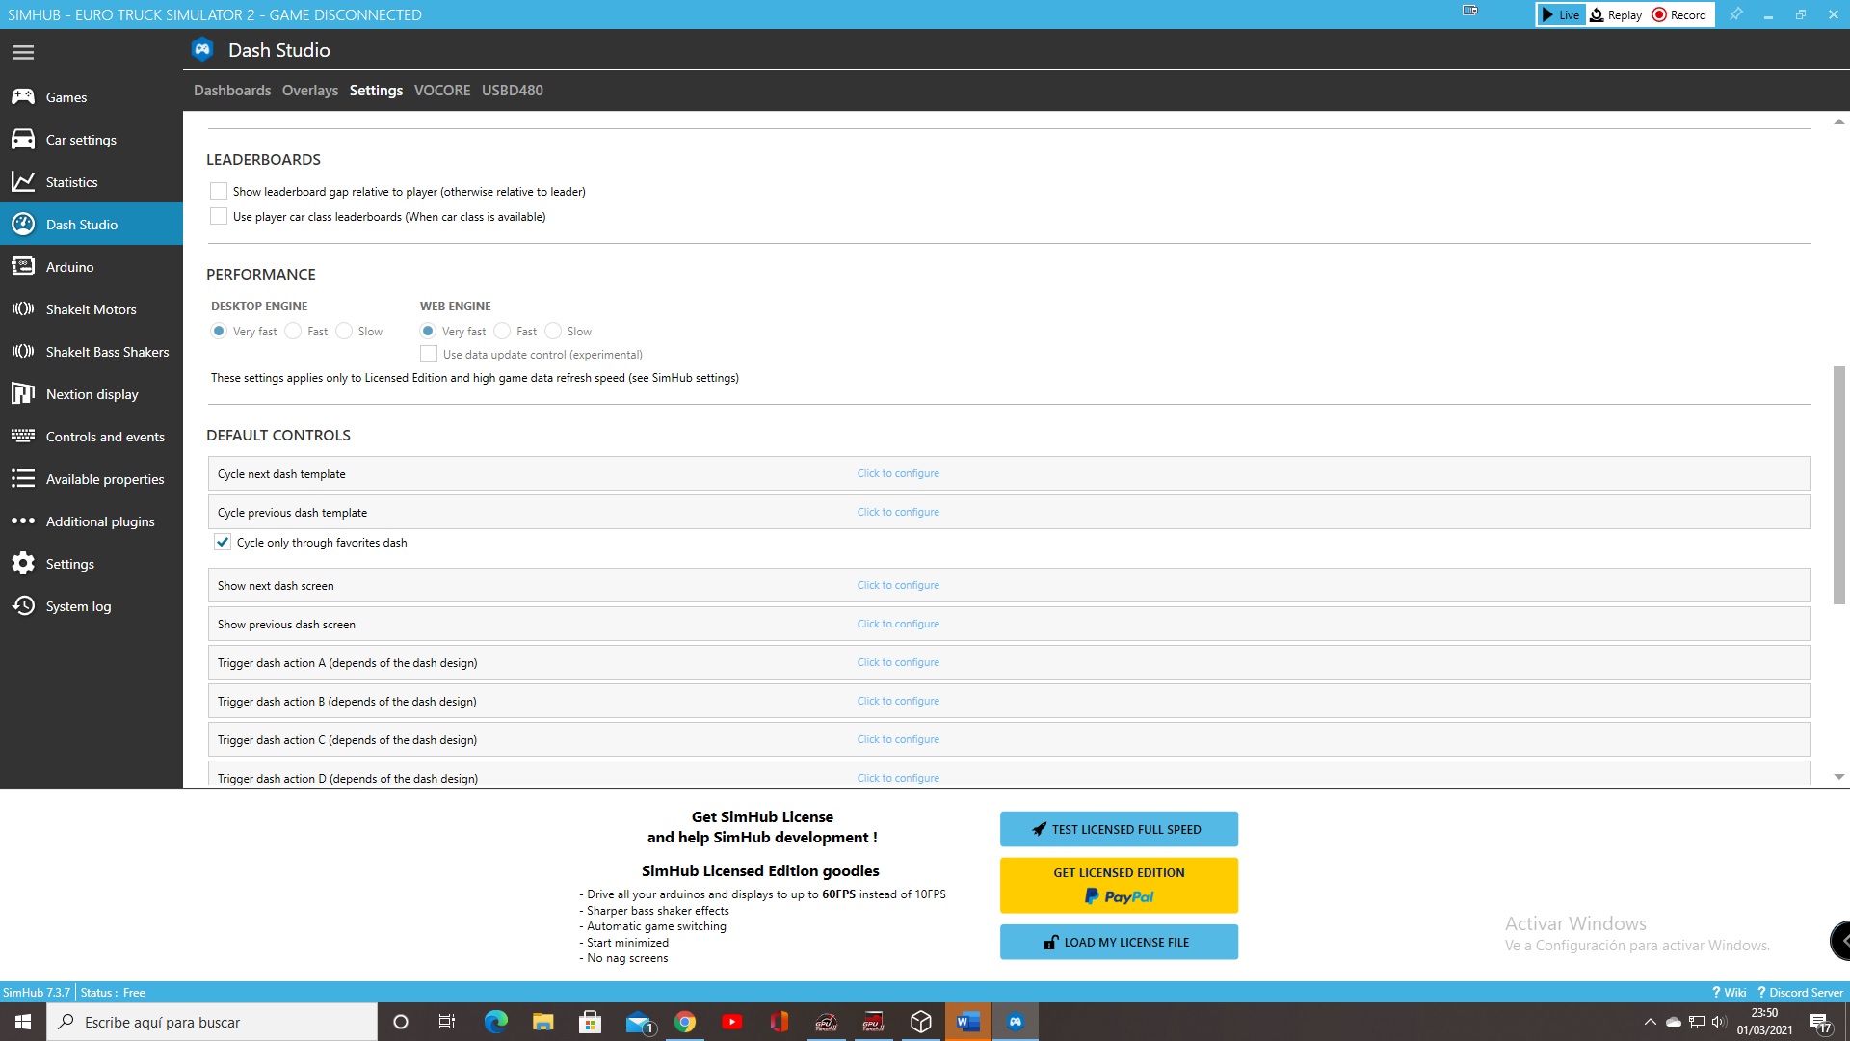Viewport: 1850px width, 1041px height.
Task: Select Desktop Engine Slow option
Action: (344, 331)
